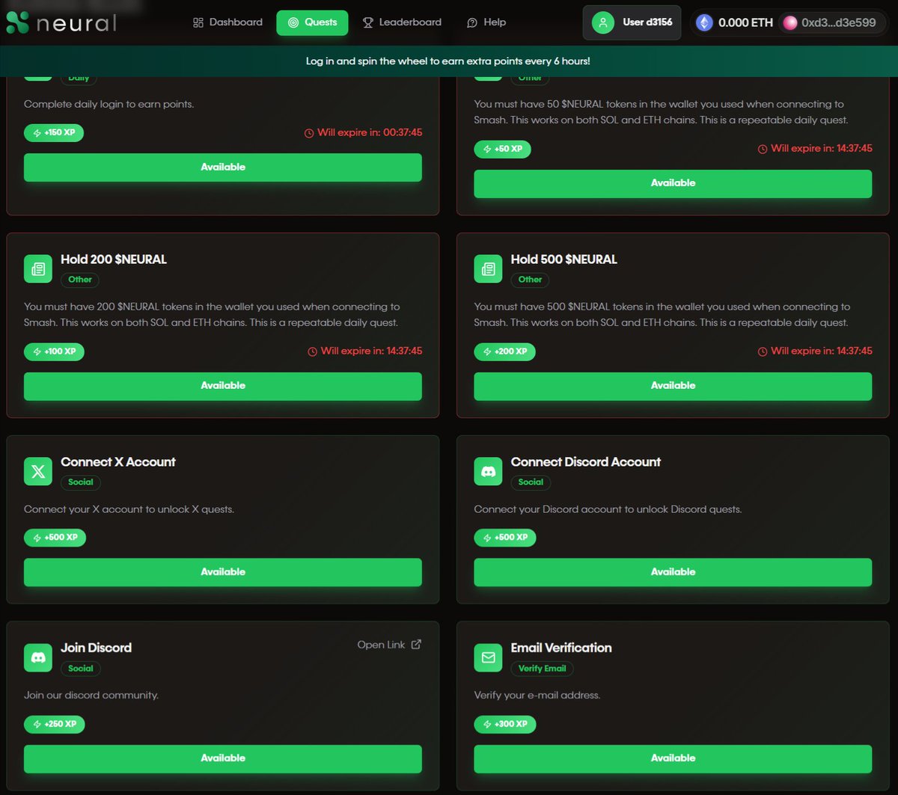This screenshot has width=898, height=795.
Task: Open wallet address 0xd3...d3e599
Action: (x=838, y=22)
